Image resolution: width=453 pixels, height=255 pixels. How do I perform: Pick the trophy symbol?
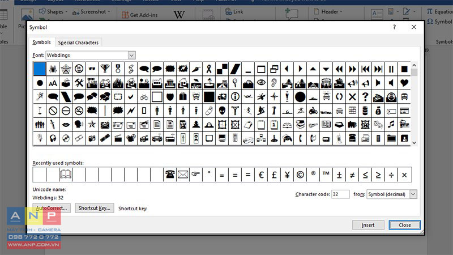coord(105,69)
